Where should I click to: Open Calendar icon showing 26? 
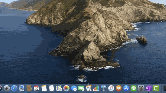coord(36,88)
